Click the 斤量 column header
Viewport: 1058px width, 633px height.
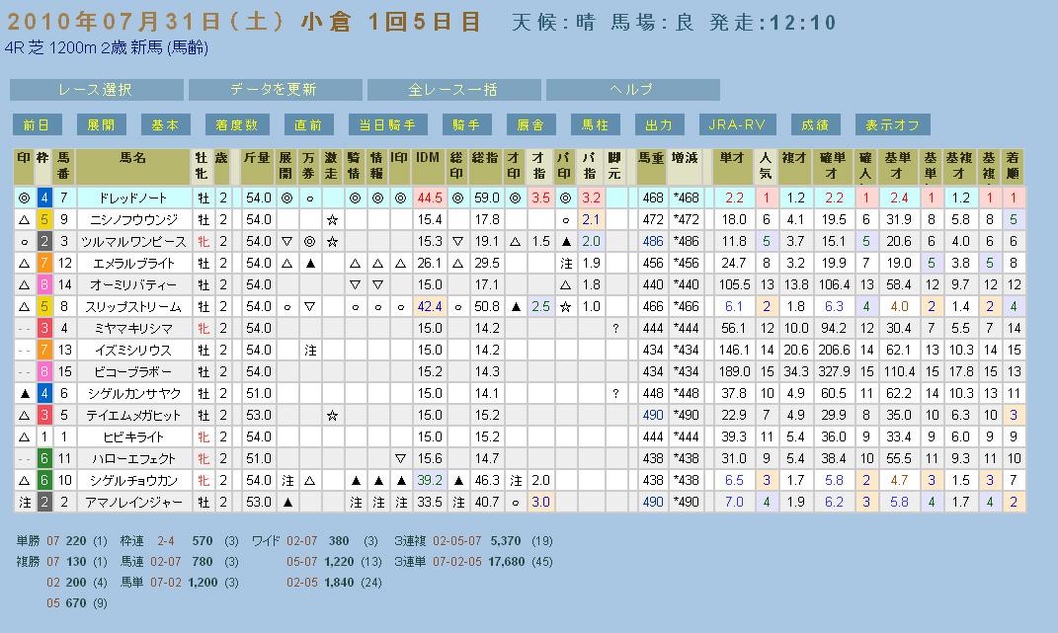[257, 167]
